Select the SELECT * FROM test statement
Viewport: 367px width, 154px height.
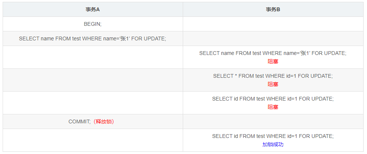273,76
